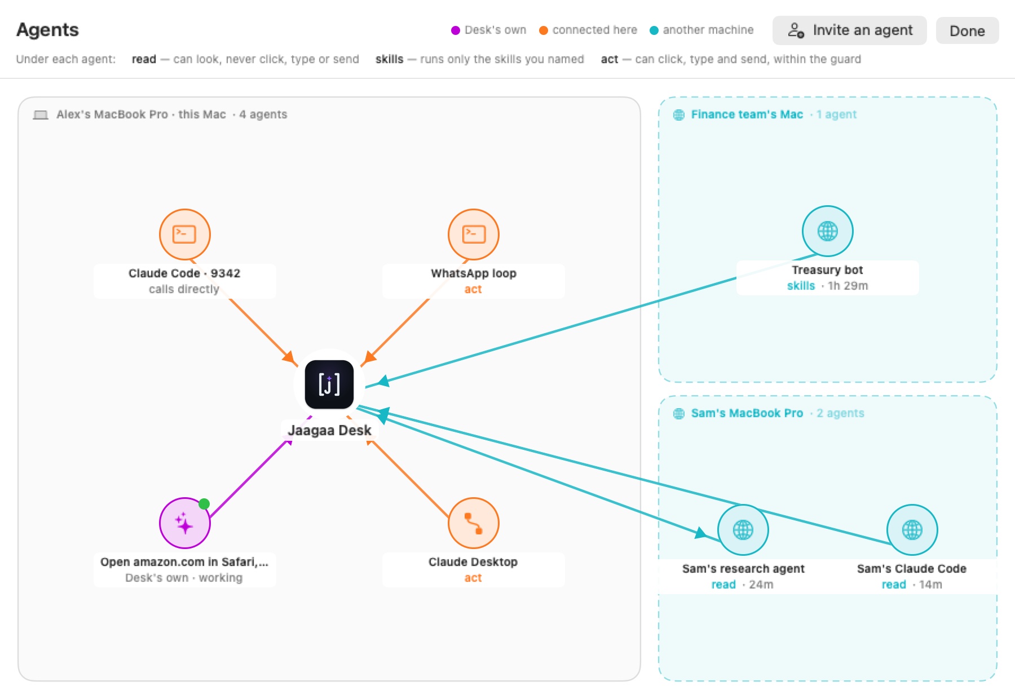Click the 'act' permission under WhatsApp loop

pyautogui.click(x=473, y=289)
